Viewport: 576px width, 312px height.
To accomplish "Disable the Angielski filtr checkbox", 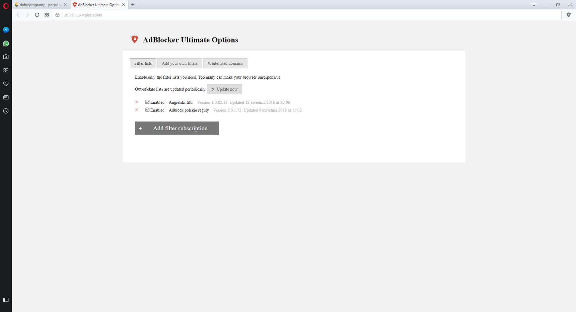I will click(147, 102).
